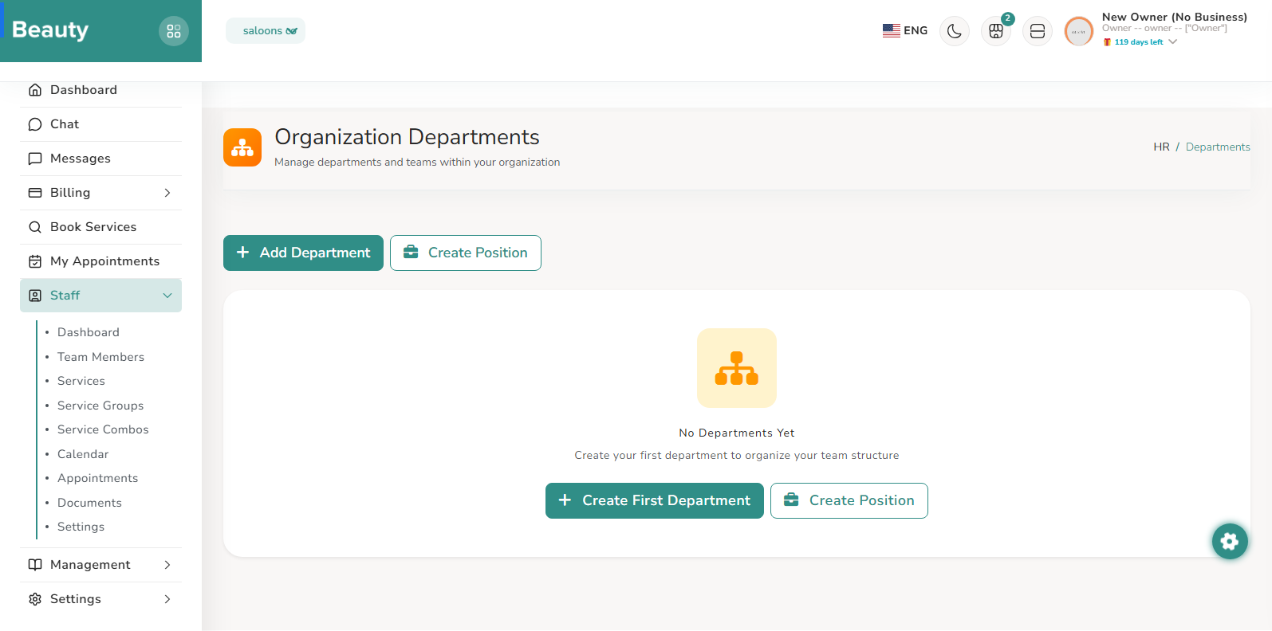Click the No Departments Yet text

[737, 433]
